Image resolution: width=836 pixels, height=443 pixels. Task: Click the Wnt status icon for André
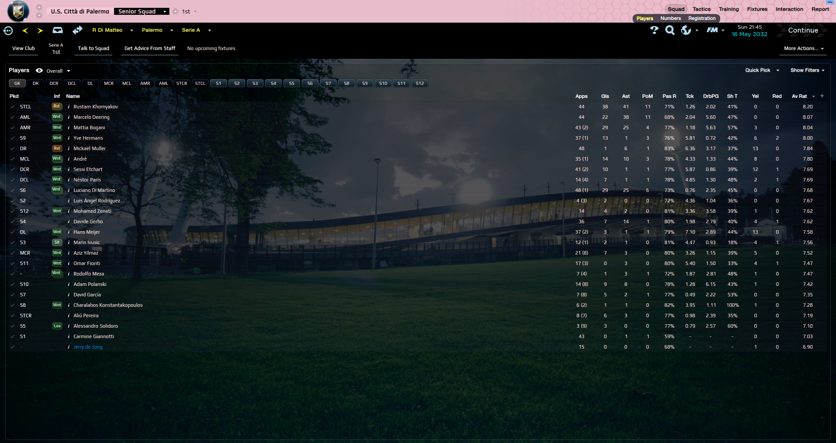57,159
